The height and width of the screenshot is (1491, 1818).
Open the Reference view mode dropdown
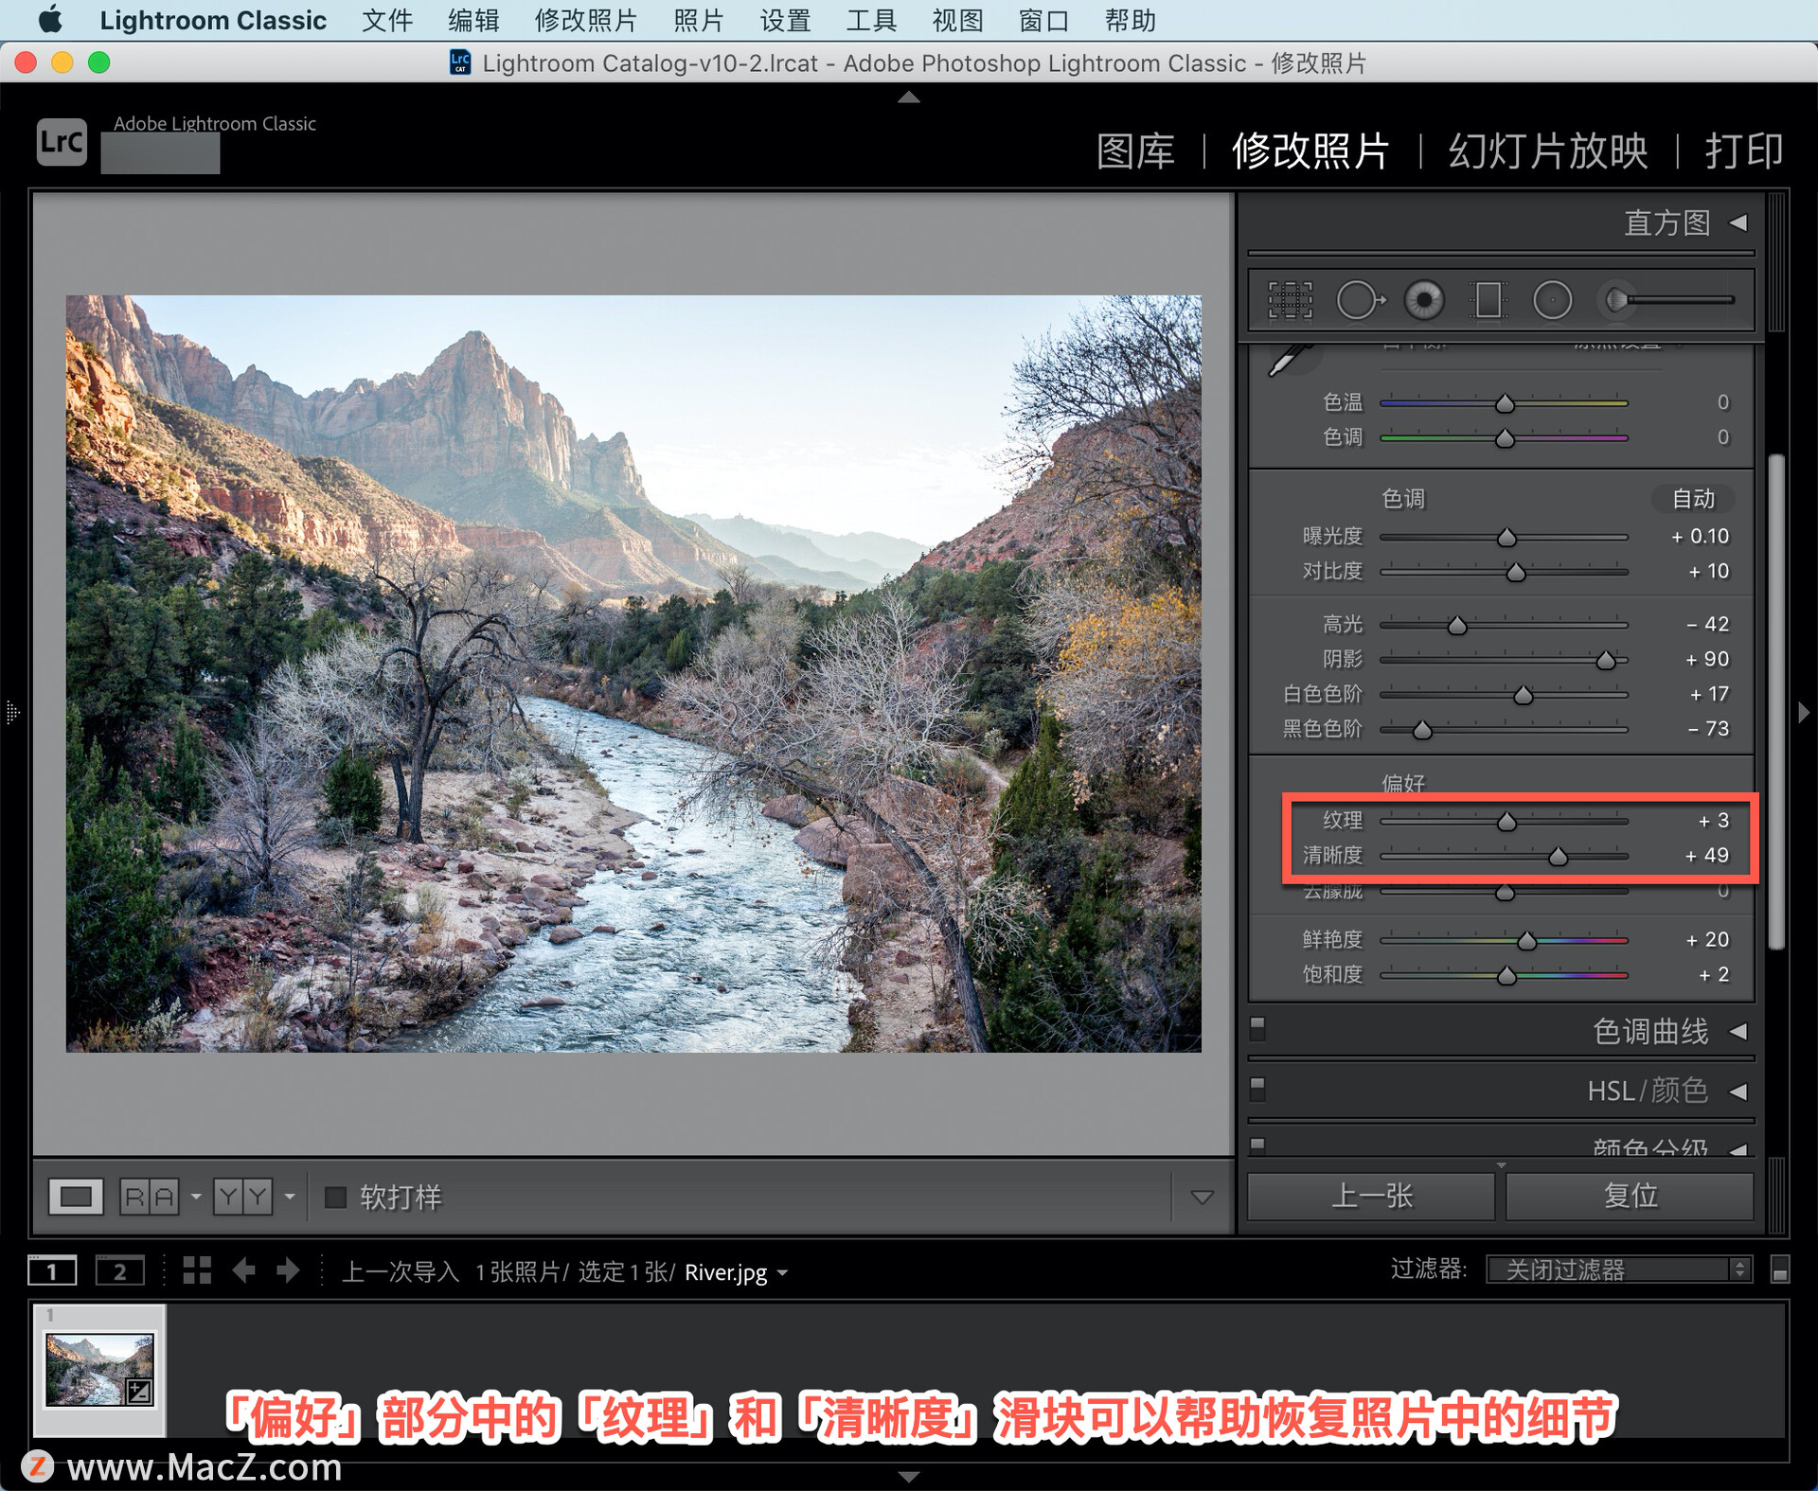point(196,1197)
